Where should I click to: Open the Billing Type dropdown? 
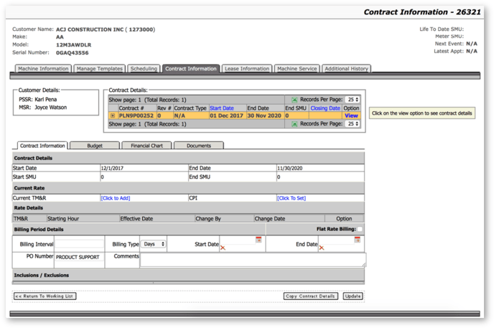click(154, 244)
